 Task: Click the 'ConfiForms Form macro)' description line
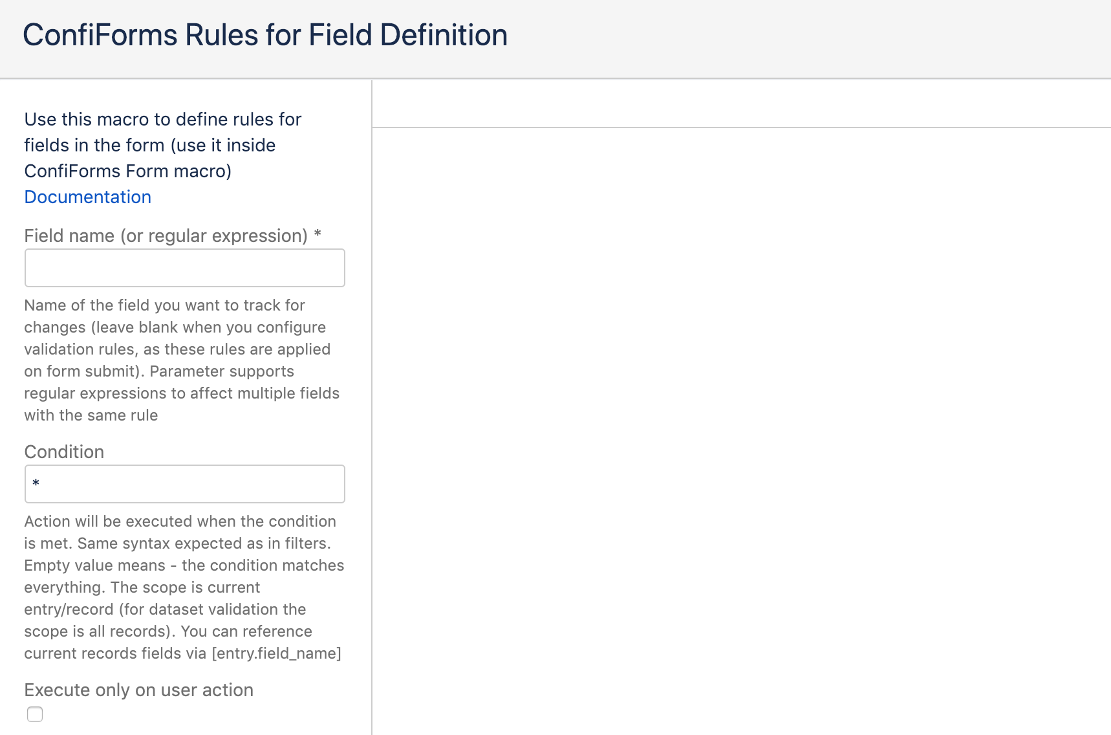pos(127,171)
